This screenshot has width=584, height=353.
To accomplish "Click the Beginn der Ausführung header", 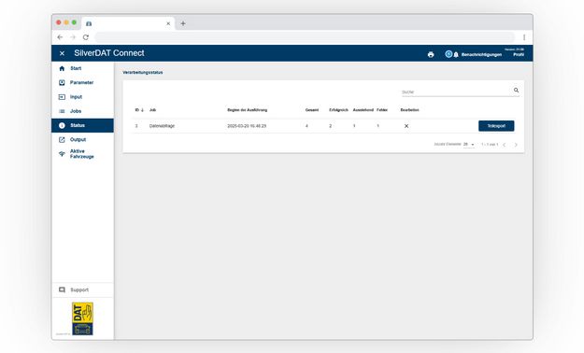I will [248, 110].
